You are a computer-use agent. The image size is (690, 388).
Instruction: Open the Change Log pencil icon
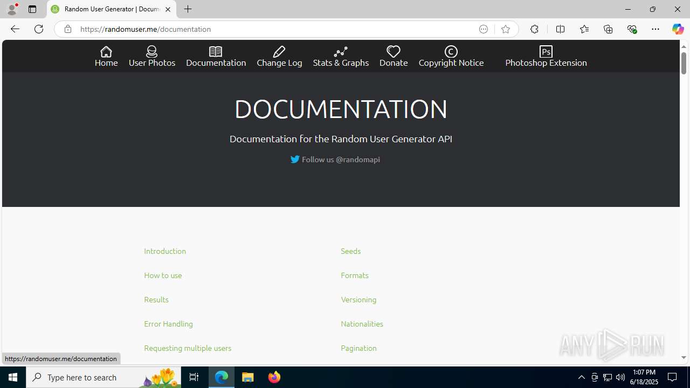(x=279, y=52)
